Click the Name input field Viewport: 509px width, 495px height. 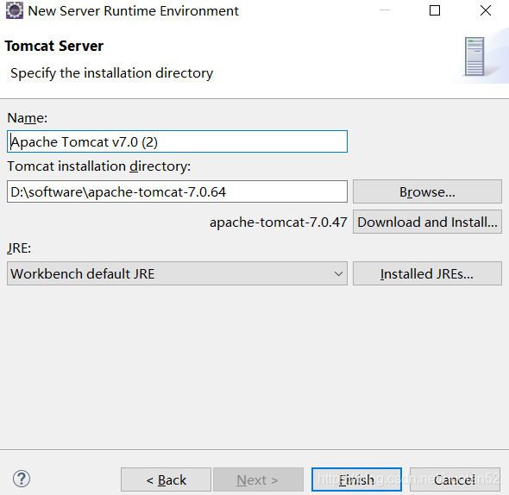pyautogui.click(x=177, y=141)
